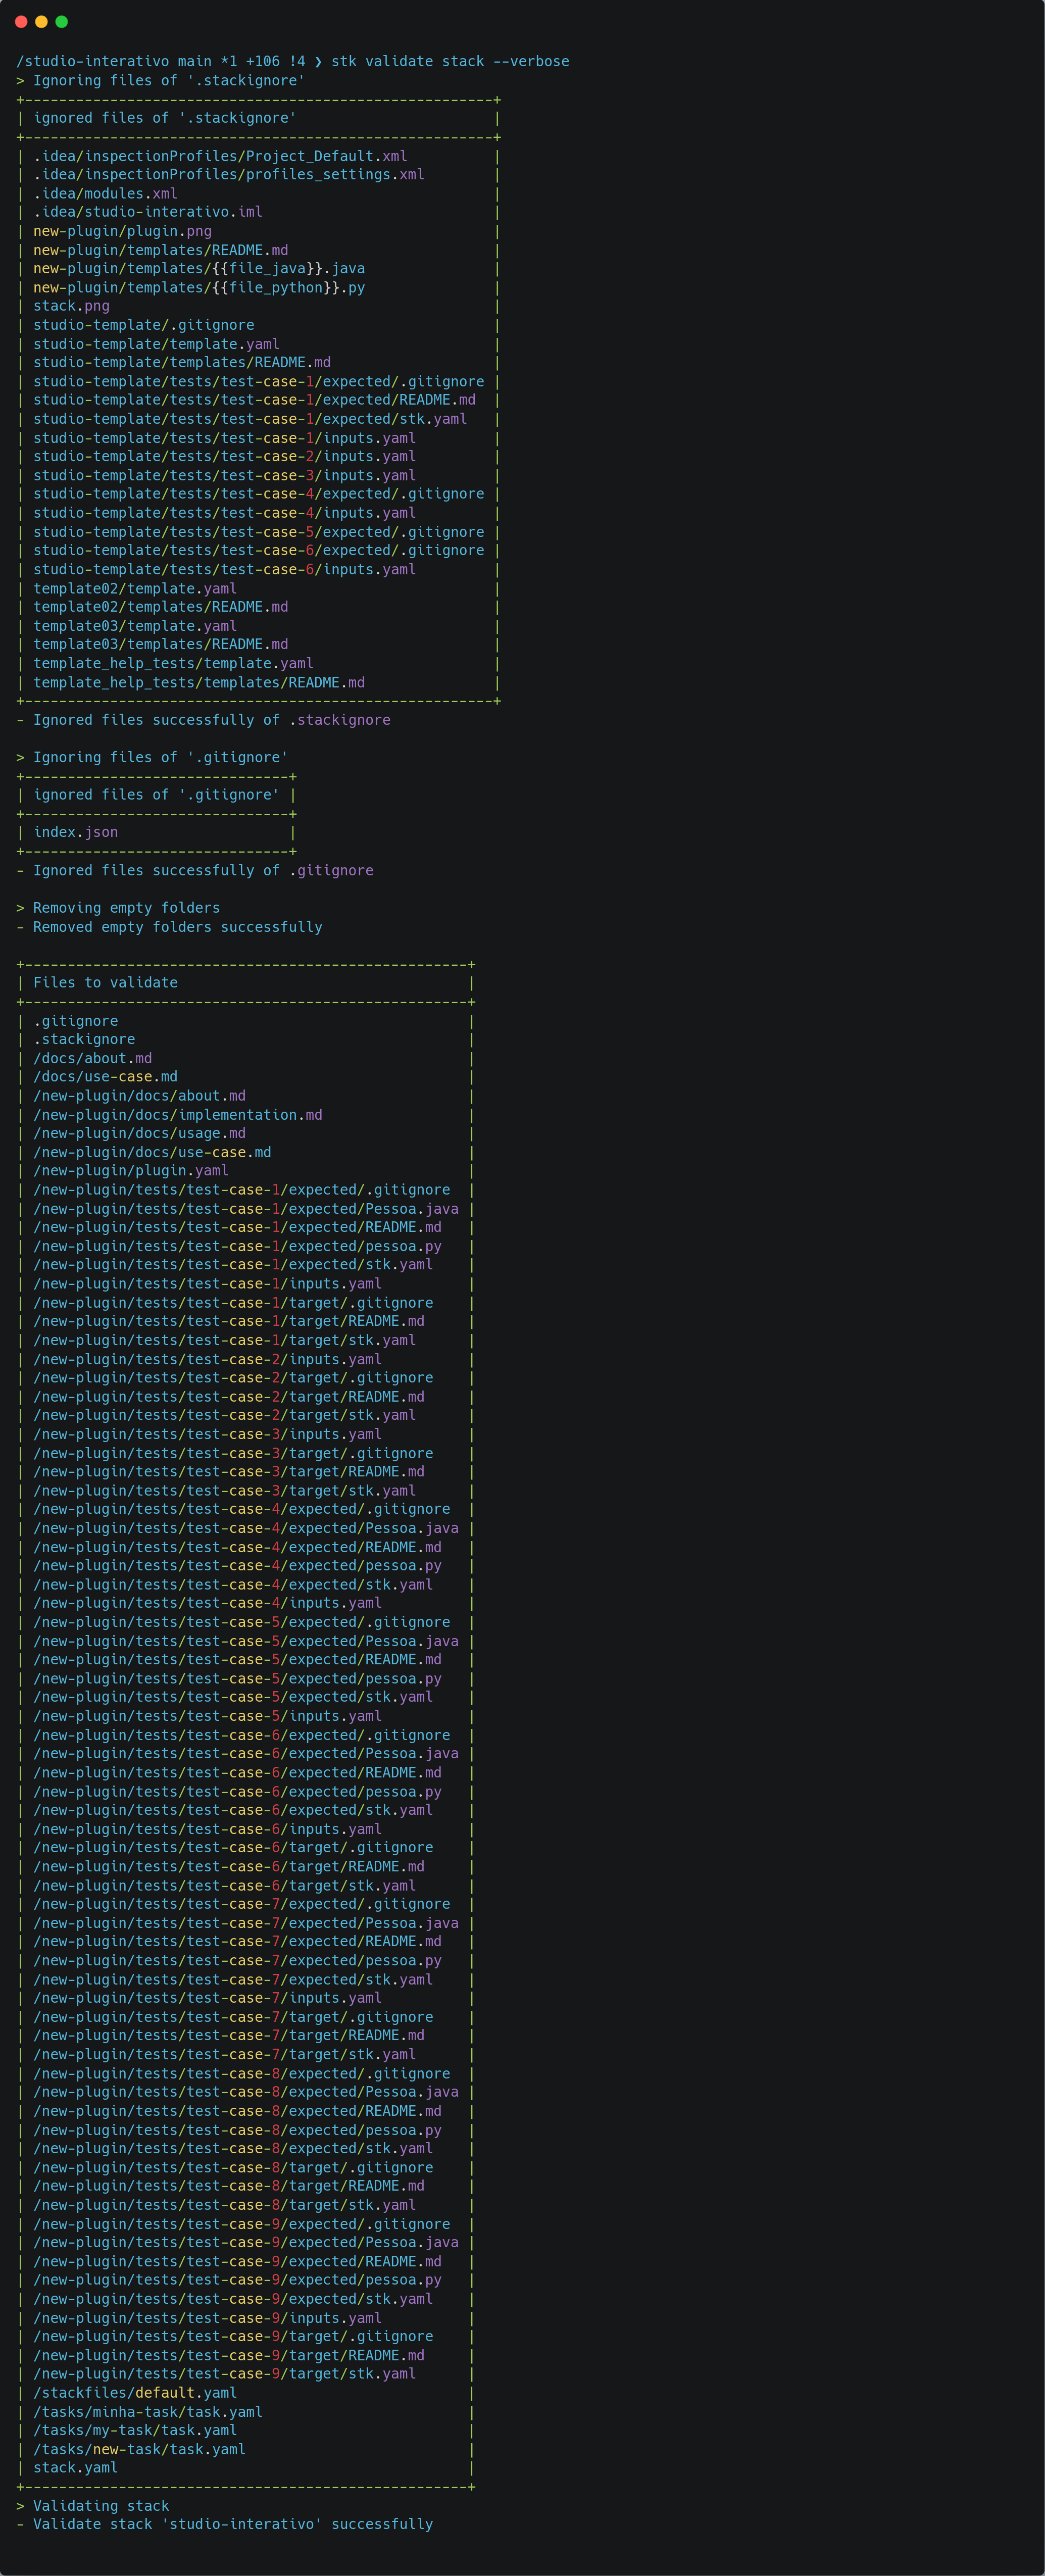Click '/tasks/minha-task/task.yaml' entry
Image resolution: width=1045 pixels, height=2576 pixels.
click(148, 2412)
